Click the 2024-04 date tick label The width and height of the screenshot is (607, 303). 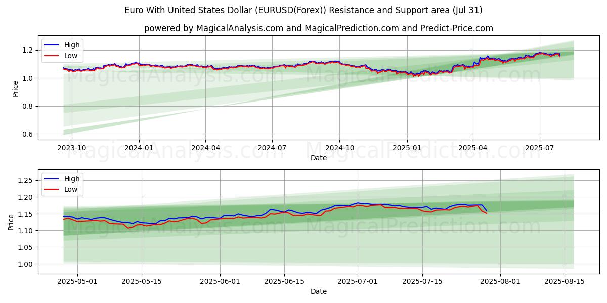coord(205,148)
